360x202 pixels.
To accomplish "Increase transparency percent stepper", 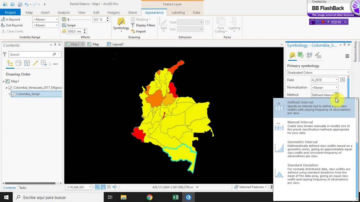I will (x=107, y=18).
